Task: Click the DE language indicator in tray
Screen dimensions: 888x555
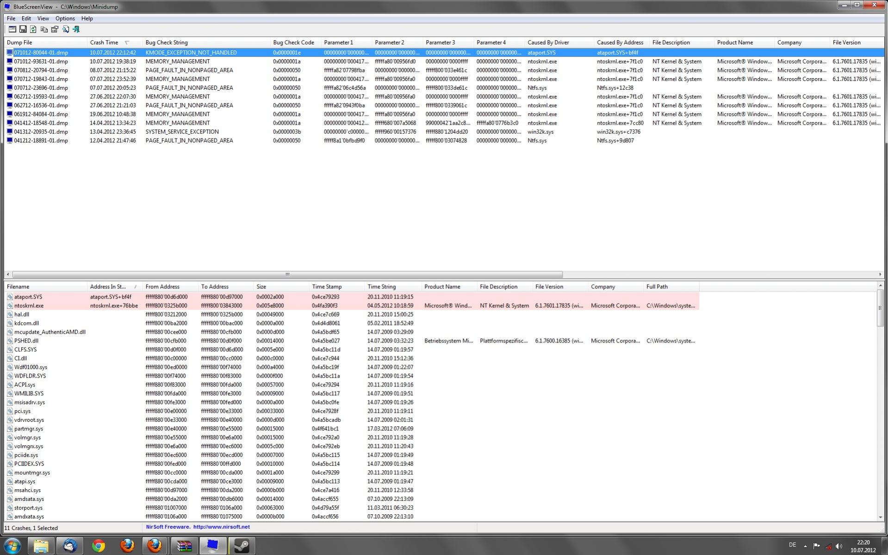Action: (x=792, y=545)
